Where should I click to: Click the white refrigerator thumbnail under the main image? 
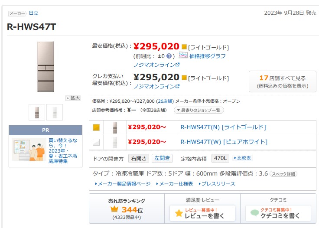[x=55, y=112]
